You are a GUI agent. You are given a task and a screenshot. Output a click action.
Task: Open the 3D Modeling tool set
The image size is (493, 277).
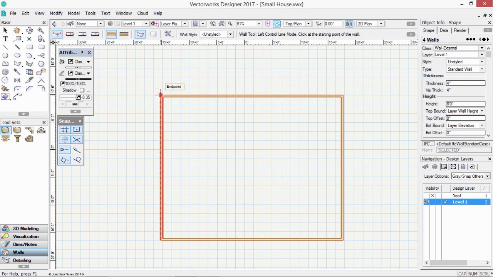point(24,229)
